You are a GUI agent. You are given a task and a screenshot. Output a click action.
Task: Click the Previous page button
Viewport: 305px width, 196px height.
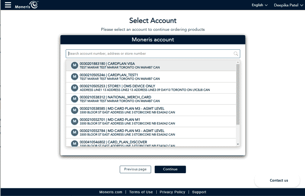pyautogui.click(x=135, y=169)
